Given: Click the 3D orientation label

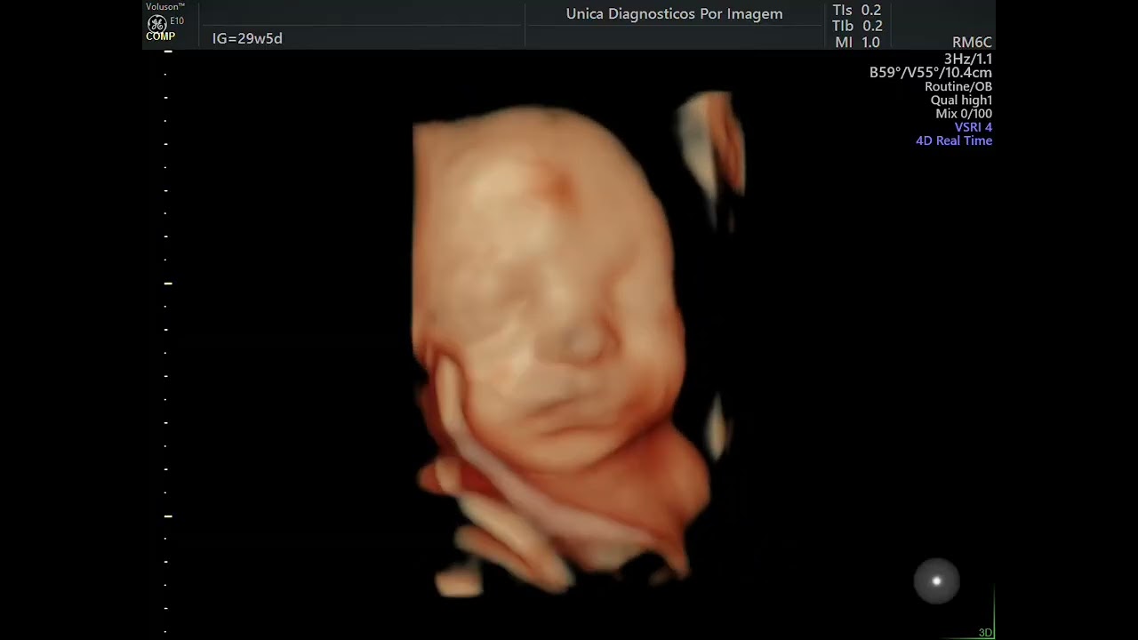Looking at the screenshot, I should click(x=985, y=633).
